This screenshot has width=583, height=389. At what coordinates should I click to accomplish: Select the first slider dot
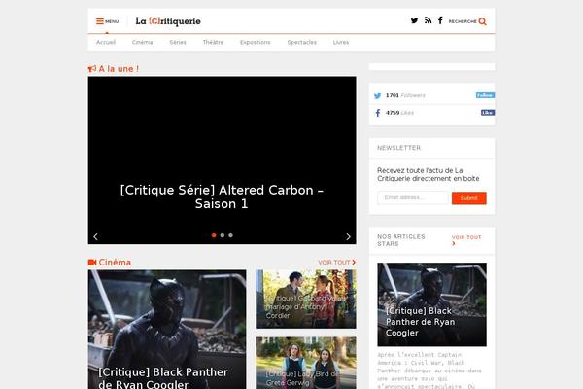click(214, 235)
